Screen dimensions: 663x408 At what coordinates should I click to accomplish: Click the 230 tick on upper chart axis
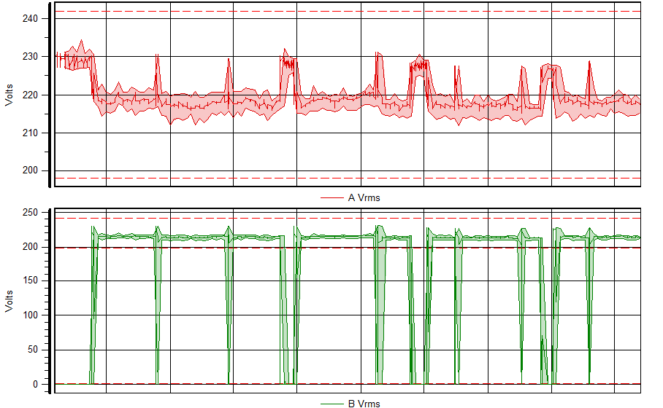point(30,57)
